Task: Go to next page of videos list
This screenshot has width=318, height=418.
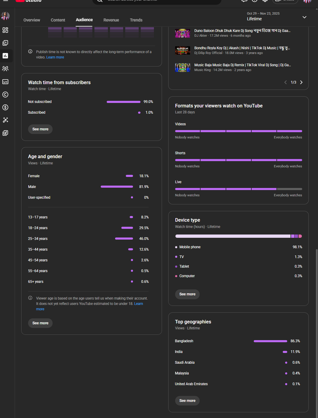Action: click(x=301, y=82)
